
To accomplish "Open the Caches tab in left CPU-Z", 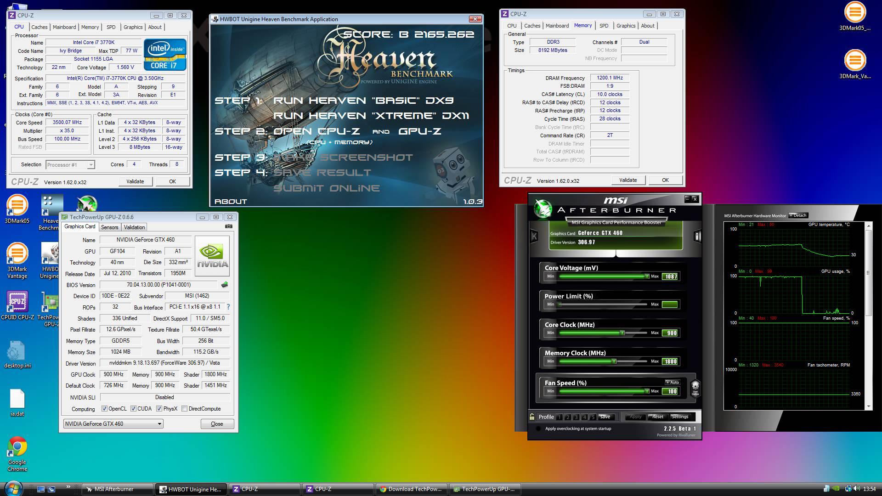I will pyautogui.click(x=39, y=27).
